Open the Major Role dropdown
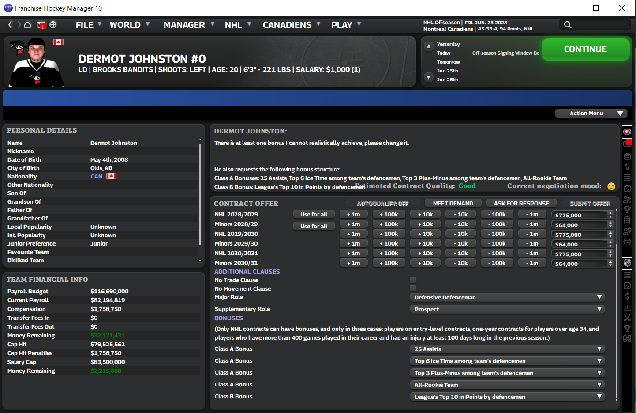This screenshot has width=636, height=413. [507, 298]
